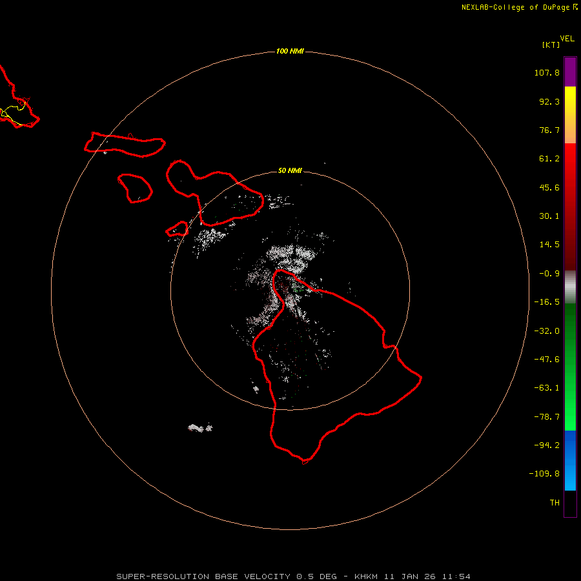The width and height of the screenshot is (581, 581).
Task: Click the 50 NMI range ring label
Action: (x=290, y=170)
